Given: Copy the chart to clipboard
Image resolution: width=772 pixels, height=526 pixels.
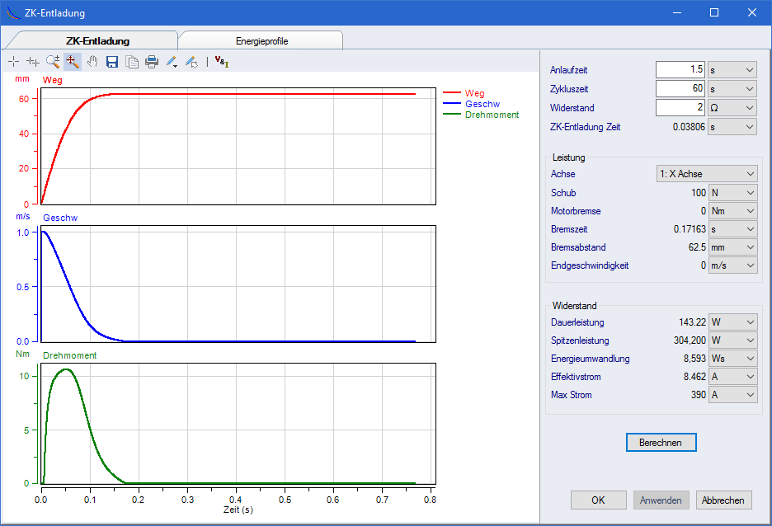Looking at the screenshot, I should coord(132,61).
